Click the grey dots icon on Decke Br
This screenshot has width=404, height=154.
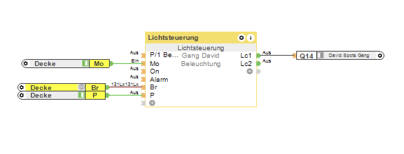81,88
